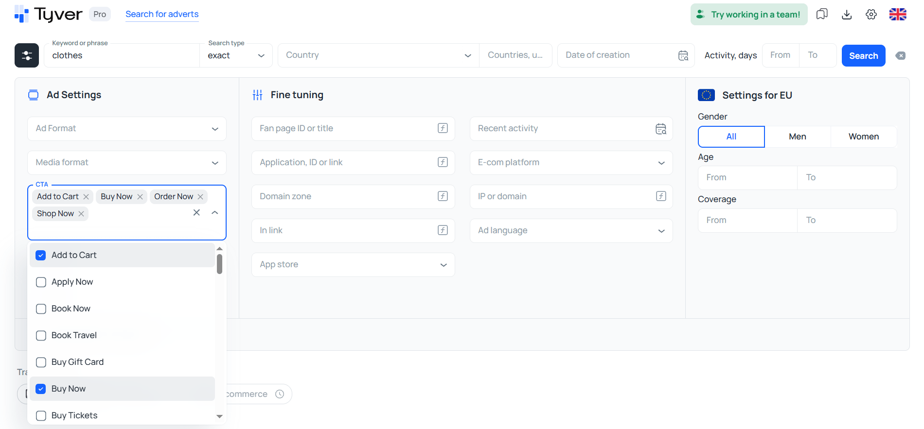
Task: Open calendar icon in Recent activity field
Action: pos(661,129)
